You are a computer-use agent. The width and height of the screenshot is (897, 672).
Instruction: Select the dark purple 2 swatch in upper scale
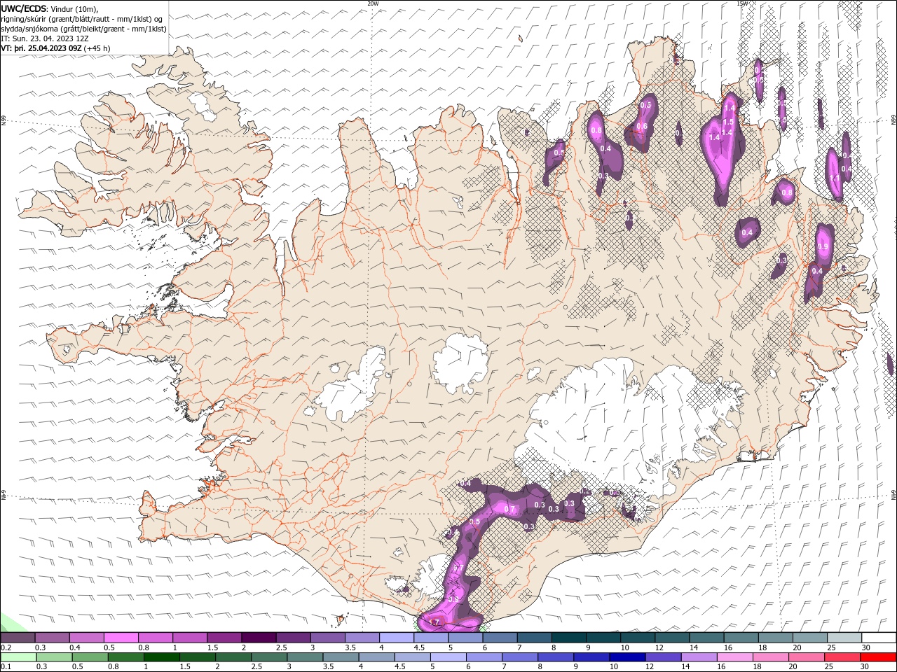tap(259, 638)
